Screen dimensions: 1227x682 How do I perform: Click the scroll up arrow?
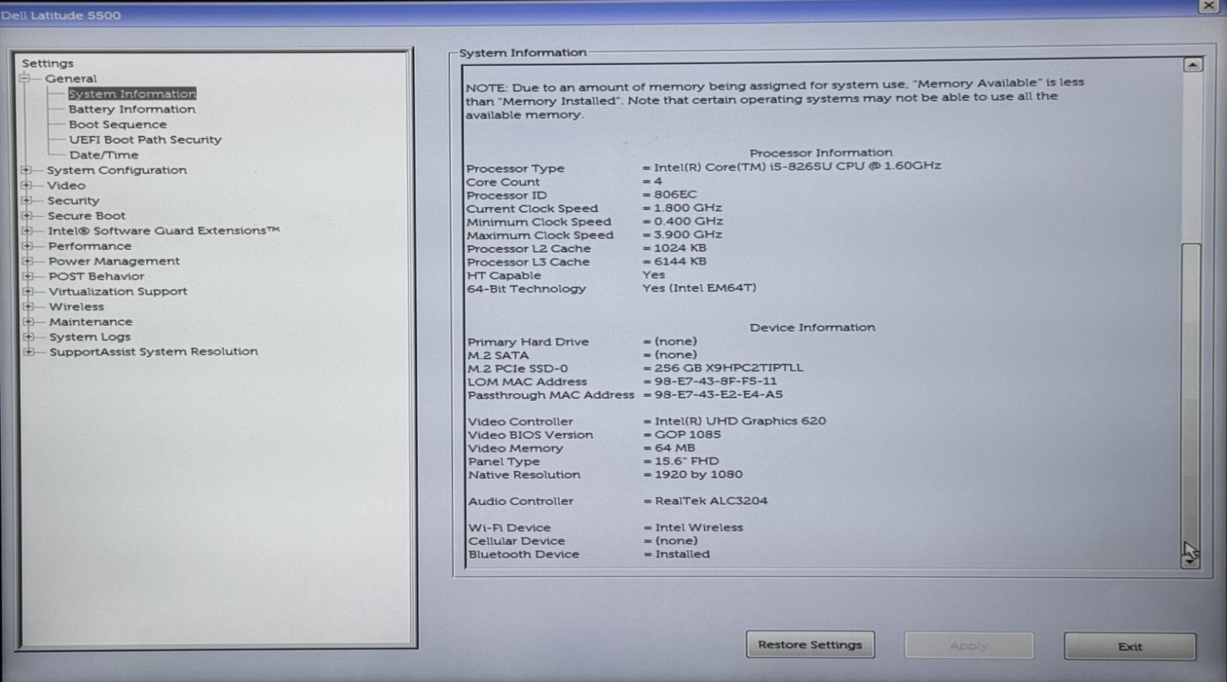click(x=1192, y=65)
